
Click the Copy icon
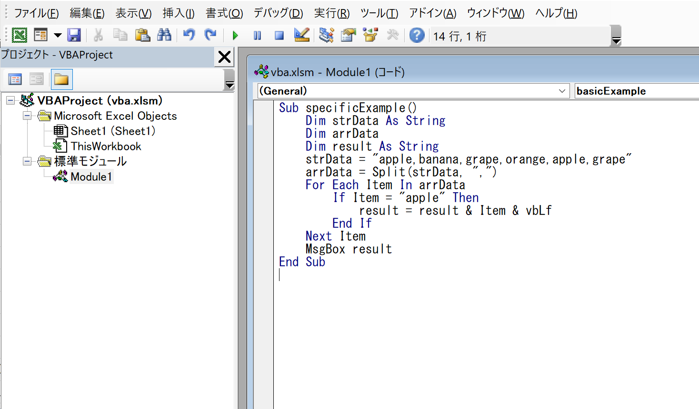(120, 35)
